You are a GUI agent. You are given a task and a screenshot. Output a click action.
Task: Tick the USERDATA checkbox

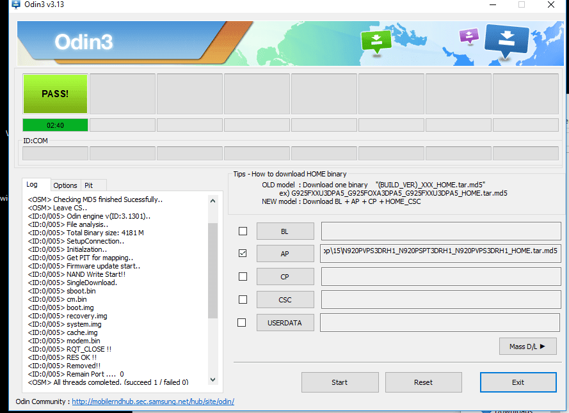coord(242,322)
